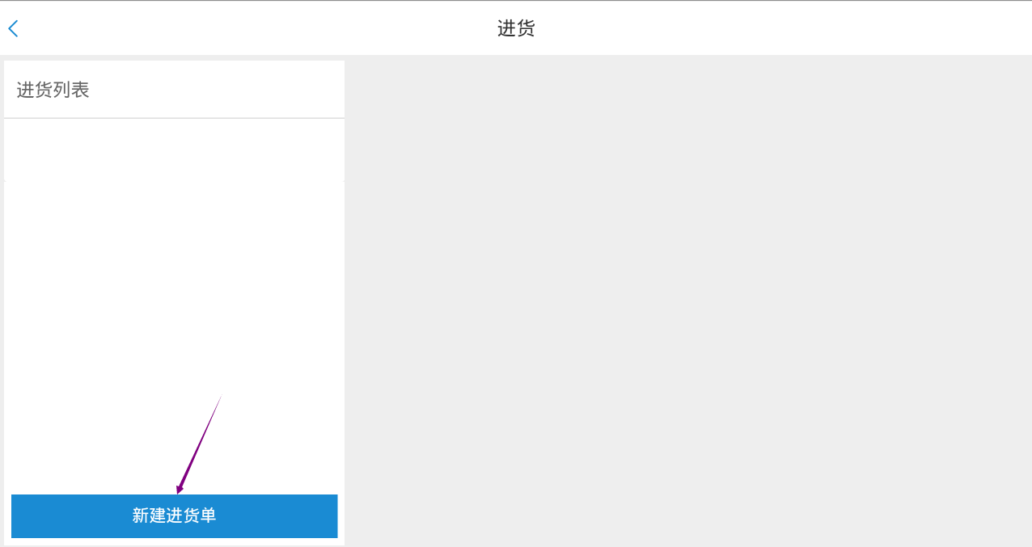Click the 进货列表 text label
Screen dimensions: 1032x547
tap(53, 90)
